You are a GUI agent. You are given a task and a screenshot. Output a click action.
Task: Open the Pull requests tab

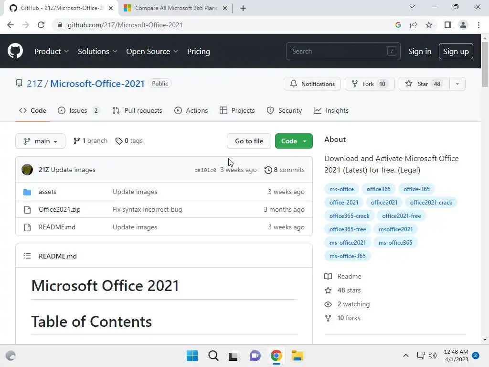tap(137, 110)
